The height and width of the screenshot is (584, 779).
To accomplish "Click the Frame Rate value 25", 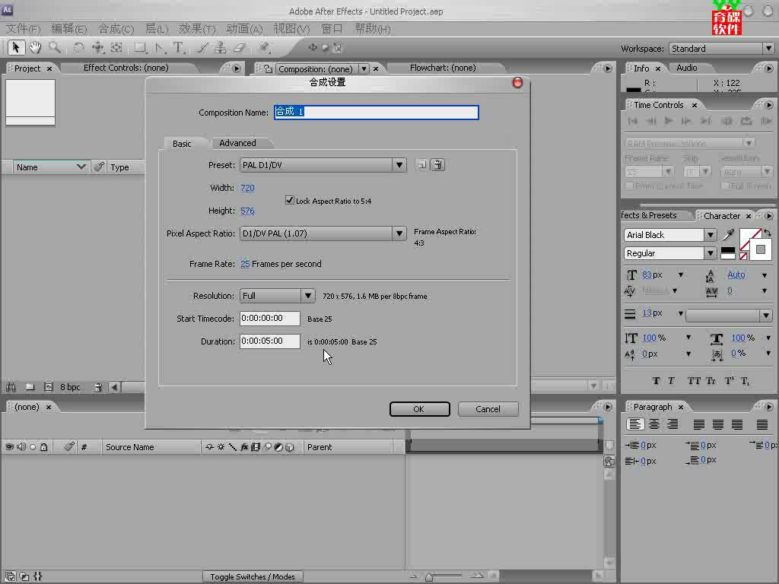I will pyautogui.click(x=245, y=264).
